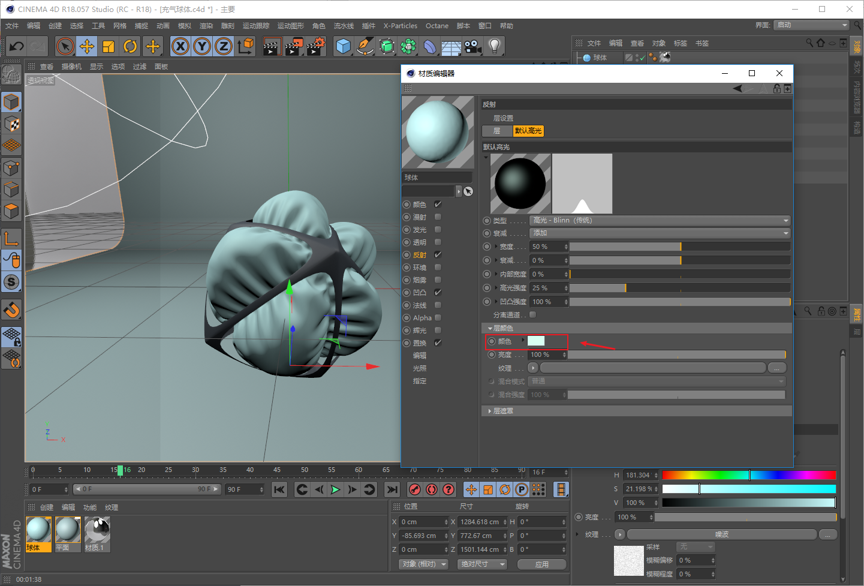Image resolution: width=864 pixels, height=586 pixels.
Task: Open the 绝对尺寸 dropdown
Action: click(x=482, y=564)
